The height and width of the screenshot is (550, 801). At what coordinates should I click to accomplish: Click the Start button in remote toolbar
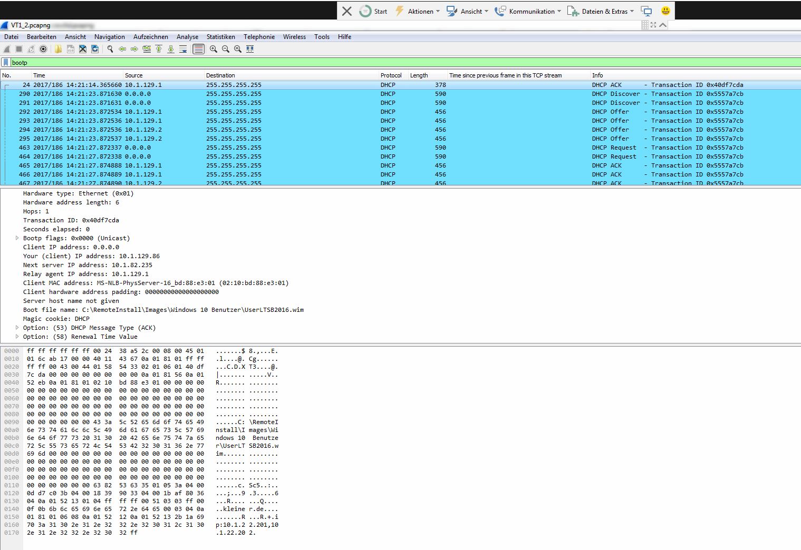tap(373, 11)
